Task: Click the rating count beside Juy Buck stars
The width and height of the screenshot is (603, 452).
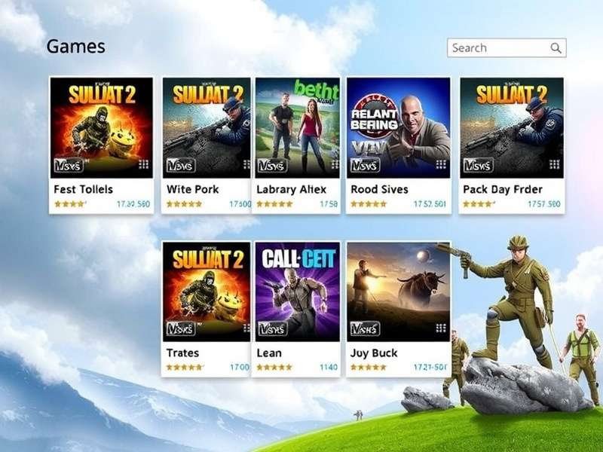Action: pos(430,367)
